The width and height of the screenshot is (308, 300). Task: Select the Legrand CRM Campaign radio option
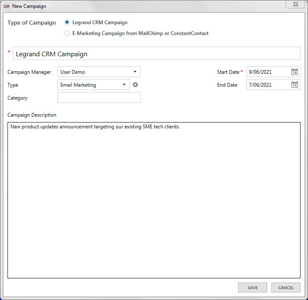click(67, 22)
